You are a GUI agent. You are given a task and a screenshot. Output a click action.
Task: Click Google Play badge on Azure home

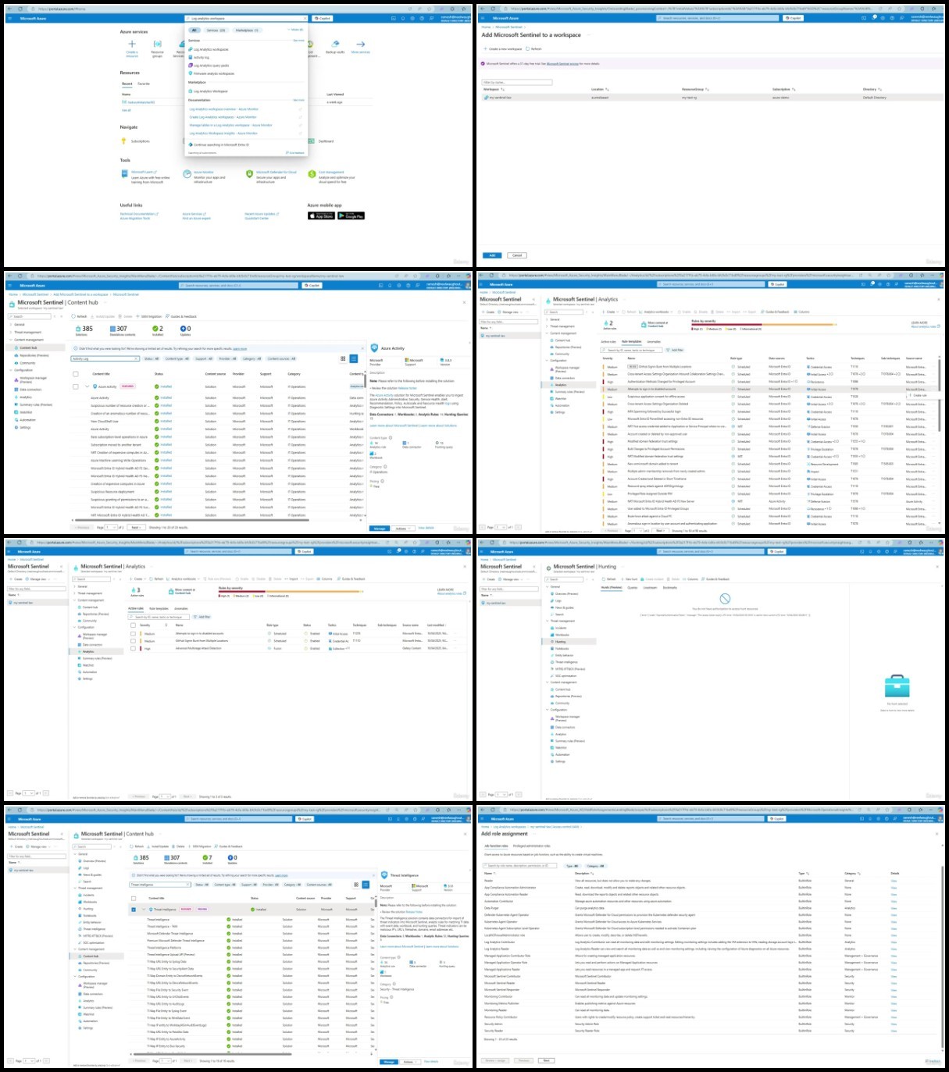coord(351,215)
